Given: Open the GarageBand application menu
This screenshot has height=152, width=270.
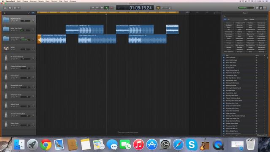Looking at the screenshot, I should coord(10,1).
